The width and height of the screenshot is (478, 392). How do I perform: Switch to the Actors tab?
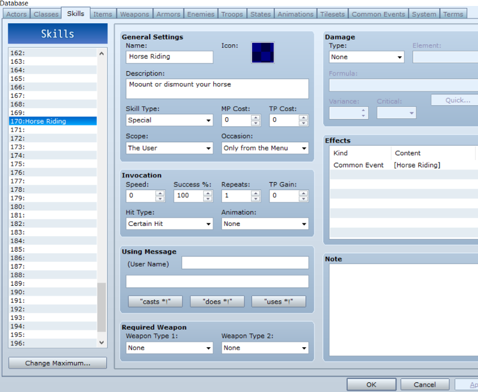pyautogui.click(x=17, y=14)
